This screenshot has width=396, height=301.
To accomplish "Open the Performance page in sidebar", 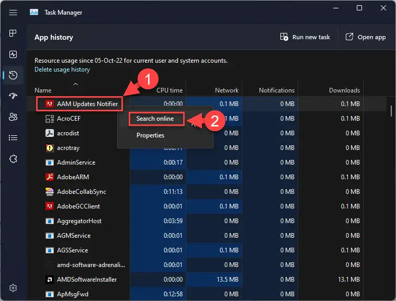I will click(x=13, y=54).
